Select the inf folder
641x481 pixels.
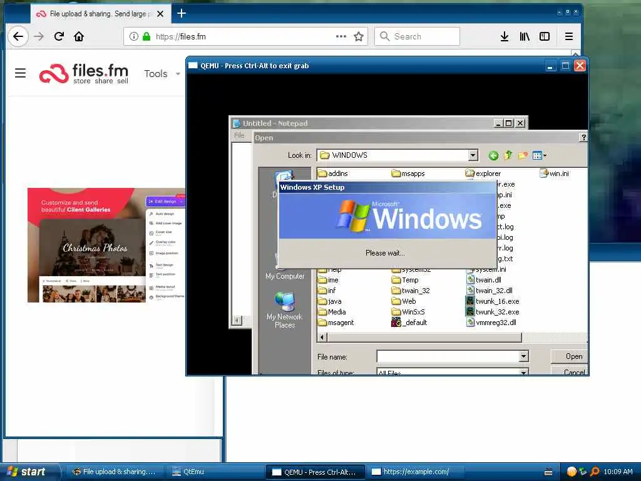(x=327, y=291)
